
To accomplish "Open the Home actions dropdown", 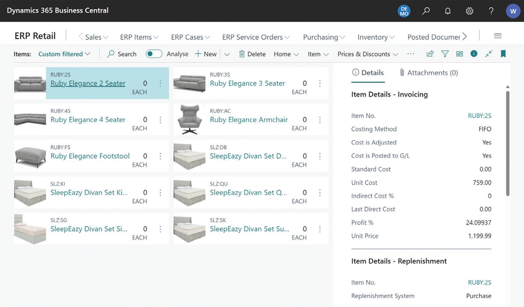I will coord(286,54).
